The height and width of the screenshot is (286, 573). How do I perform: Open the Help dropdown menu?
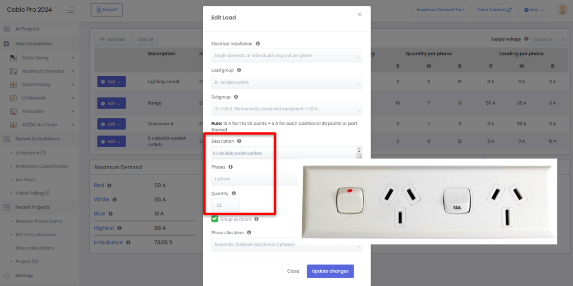pyautogui.click(x=533, y=10)
